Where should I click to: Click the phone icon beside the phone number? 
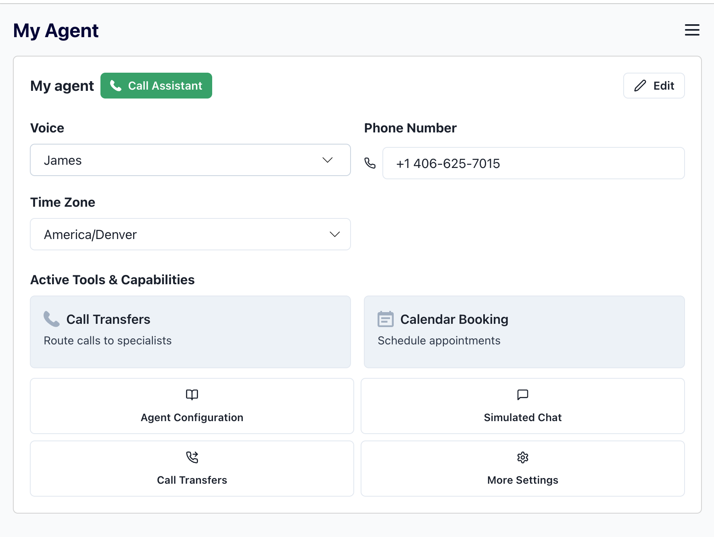click(370, 163)
